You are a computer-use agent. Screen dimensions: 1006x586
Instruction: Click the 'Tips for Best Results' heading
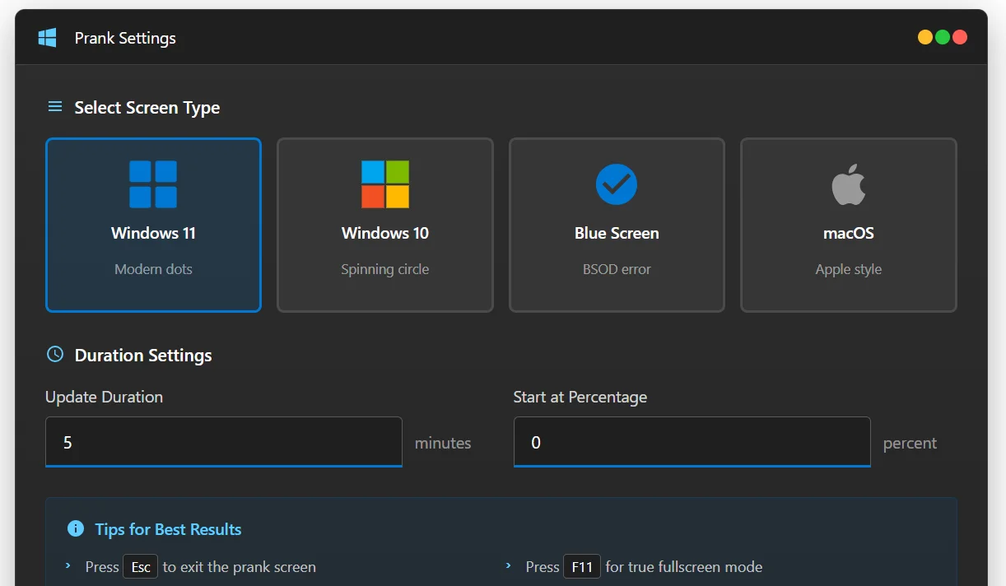click(168, 529)
